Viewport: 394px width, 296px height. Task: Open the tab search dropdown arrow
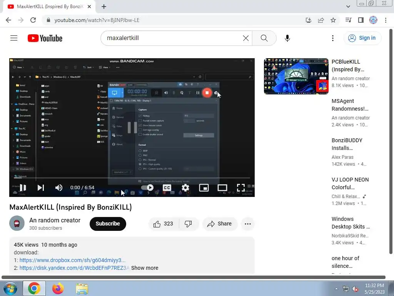tap(348, 7)
